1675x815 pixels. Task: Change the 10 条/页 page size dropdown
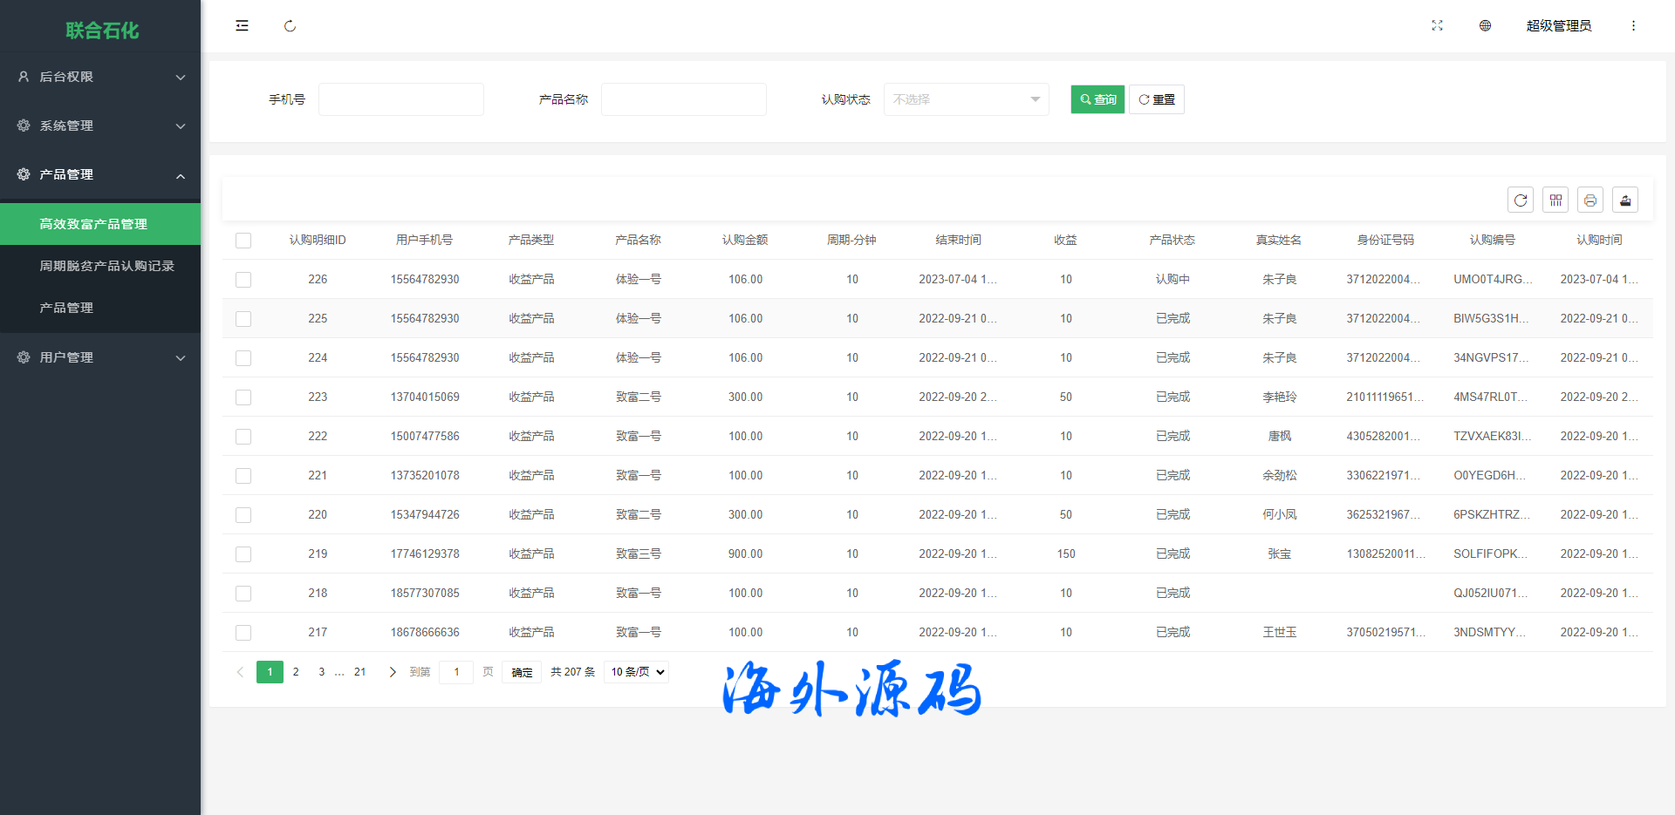(637, 672)
